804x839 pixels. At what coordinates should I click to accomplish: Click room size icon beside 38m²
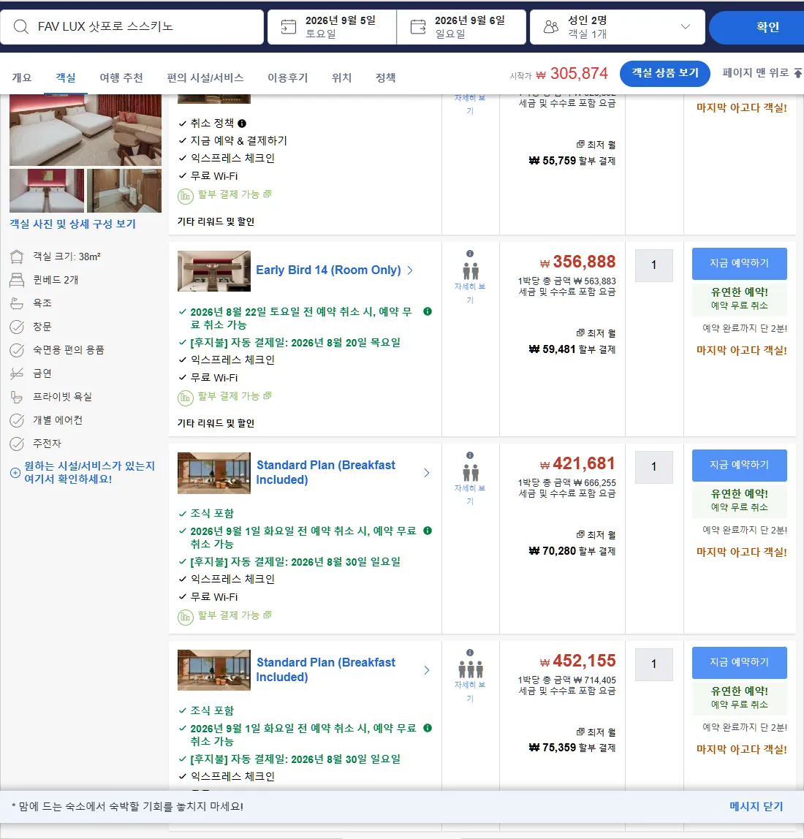coord(17,257)
